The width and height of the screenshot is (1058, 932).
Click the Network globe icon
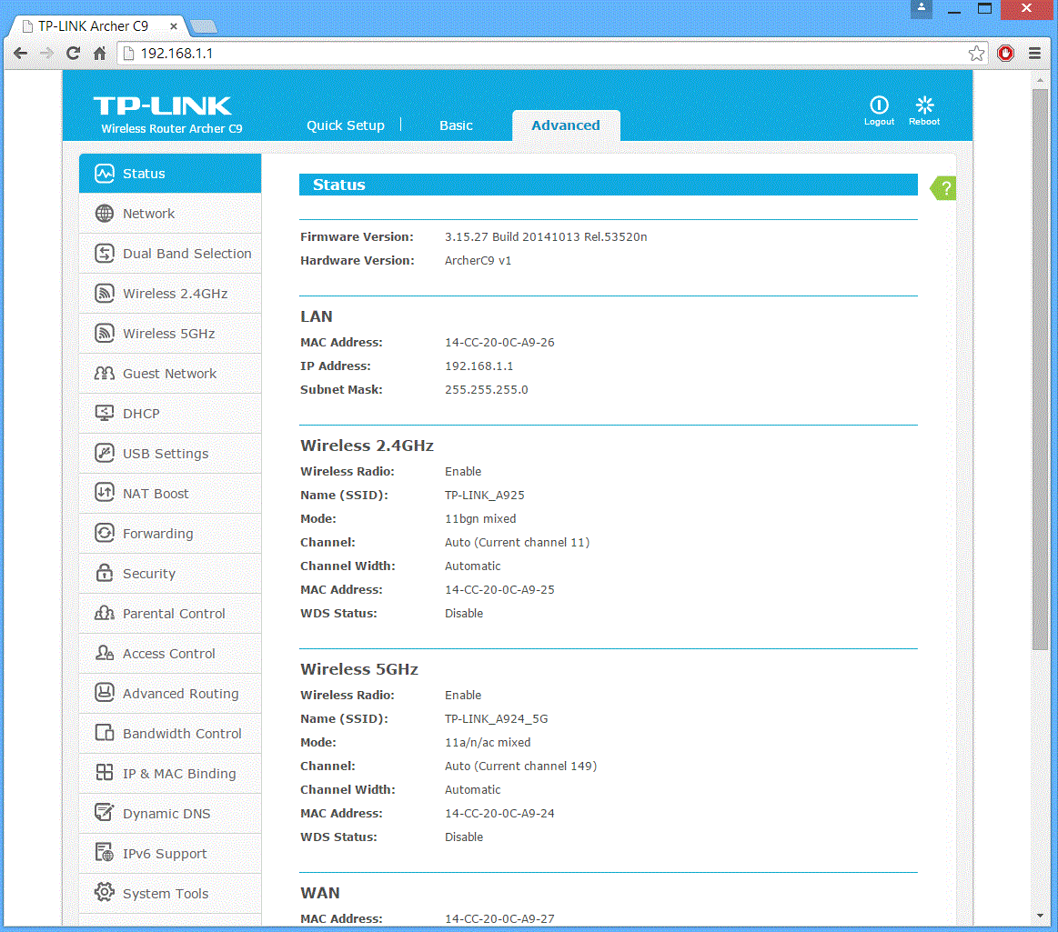coord(104,213)
